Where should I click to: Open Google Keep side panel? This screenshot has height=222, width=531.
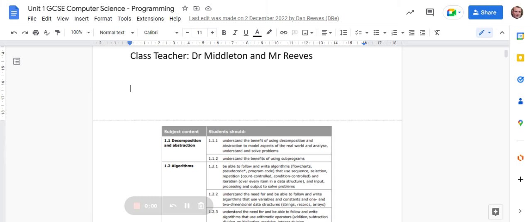coord(520,58)
